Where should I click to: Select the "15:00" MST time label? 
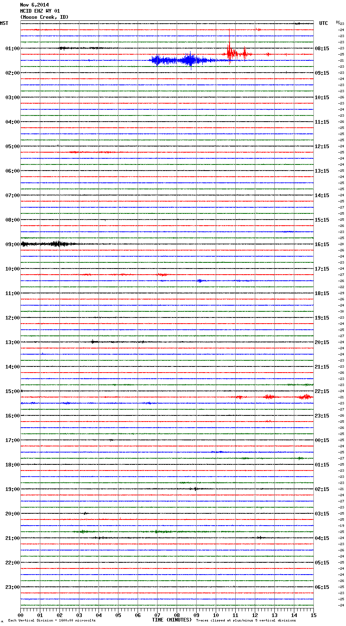tap(13, 391)
